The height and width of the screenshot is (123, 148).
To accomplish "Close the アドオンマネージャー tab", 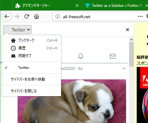I will (77, 6).
